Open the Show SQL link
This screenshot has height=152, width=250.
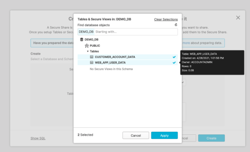coord(38,138)
